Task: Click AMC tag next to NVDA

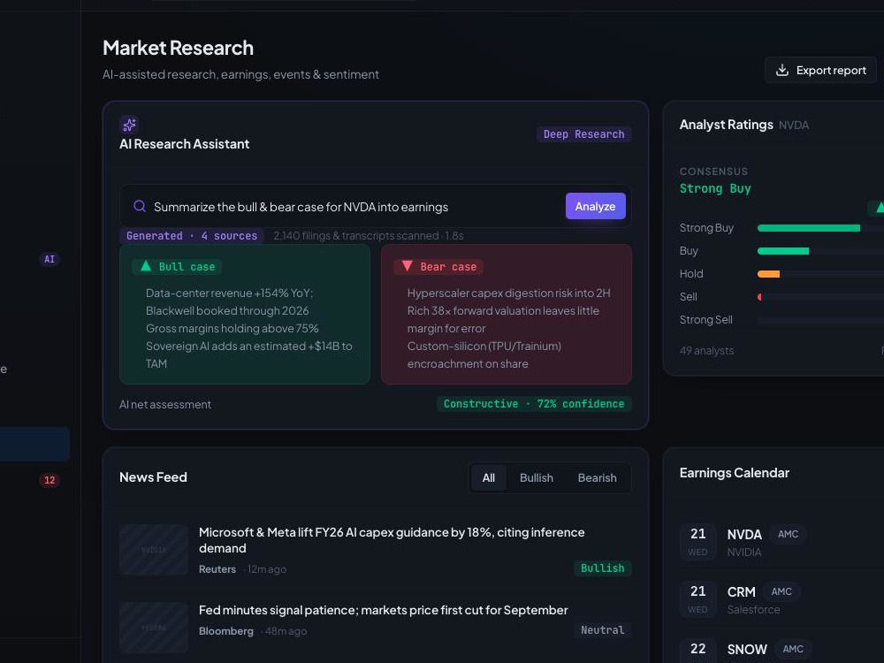Action: [x=788, y=534]
